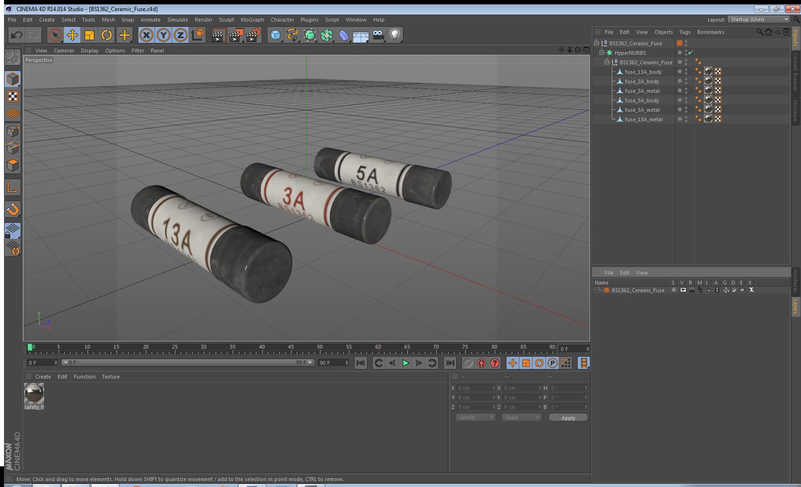The image size is (801, 487).
Task: Switch to Model mode in left sidebar
Action: [13, 79]
